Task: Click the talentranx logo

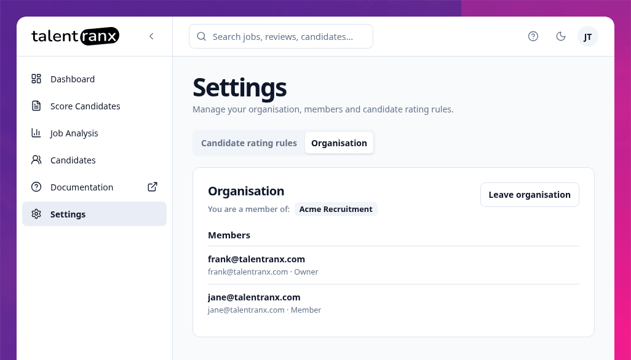Action: click(75, 36)
